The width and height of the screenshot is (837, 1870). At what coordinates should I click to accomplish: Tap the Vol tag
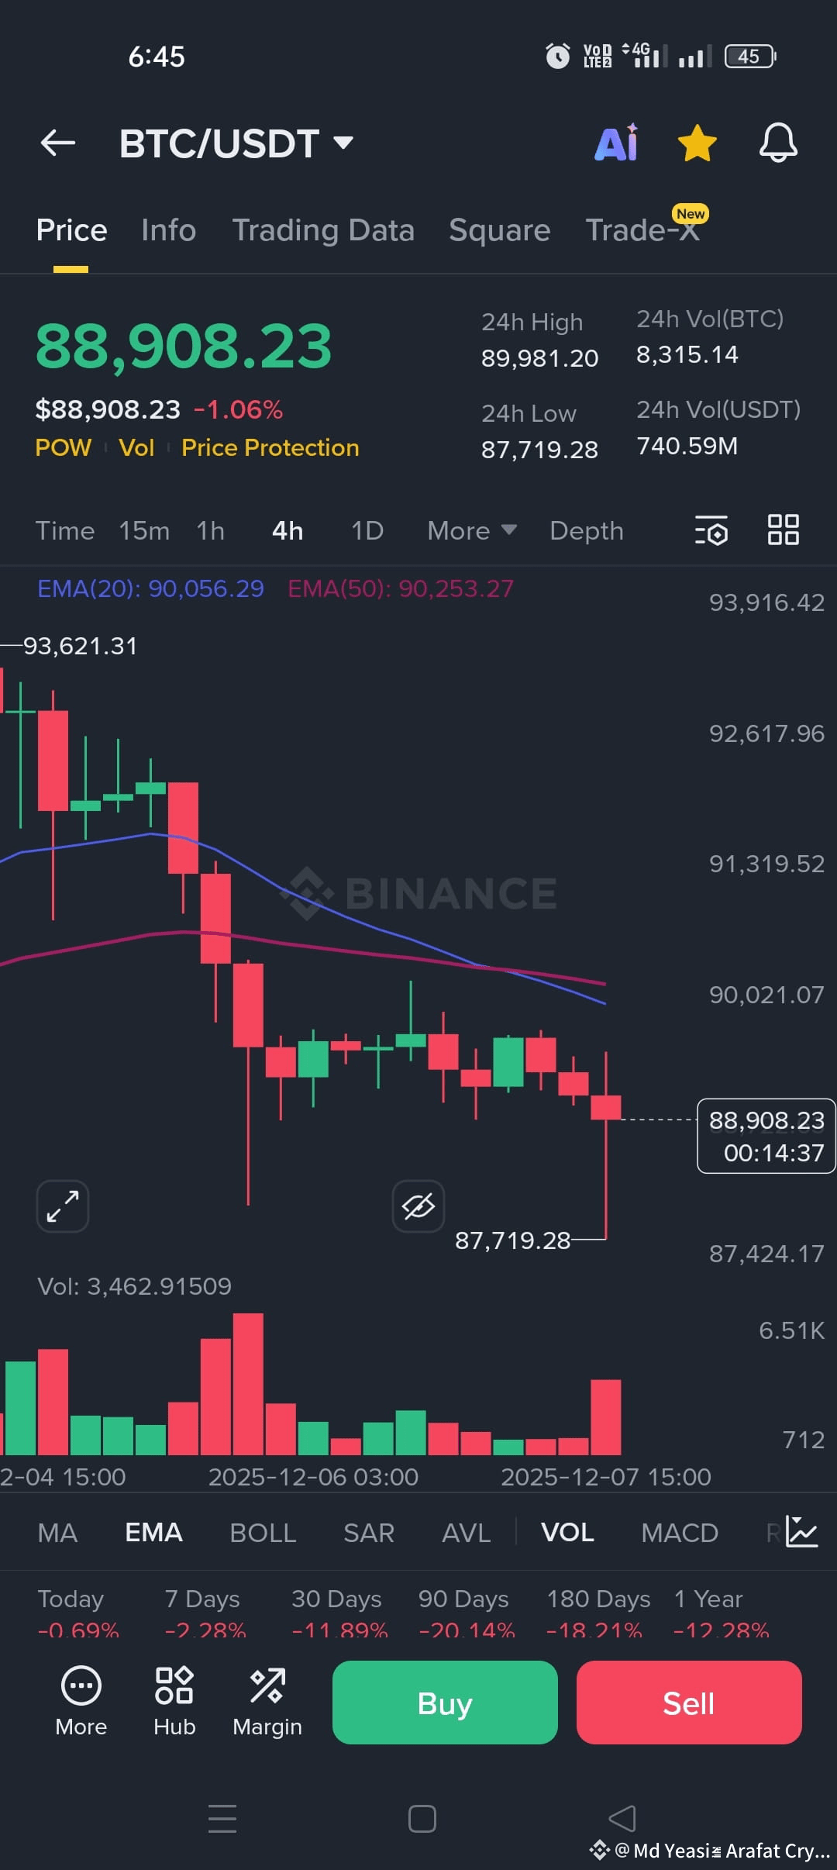(136, 447)
